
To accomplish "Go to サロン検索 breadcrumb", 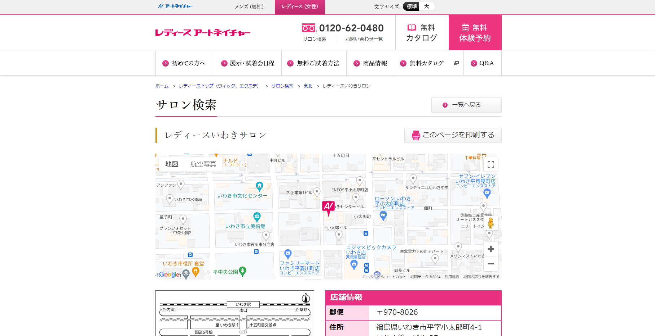I will pos(282,86).
